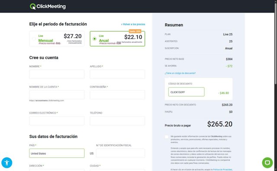Open the live chat bubble

point(267,162)
